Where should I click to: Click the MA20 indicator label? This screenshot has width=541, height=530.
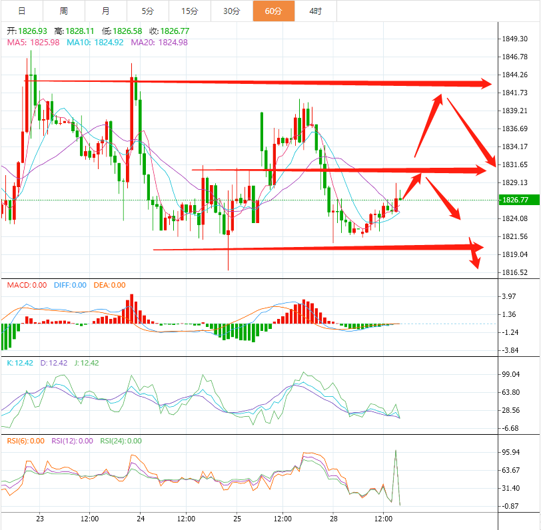pyautogui.click(x=159, y=42)
